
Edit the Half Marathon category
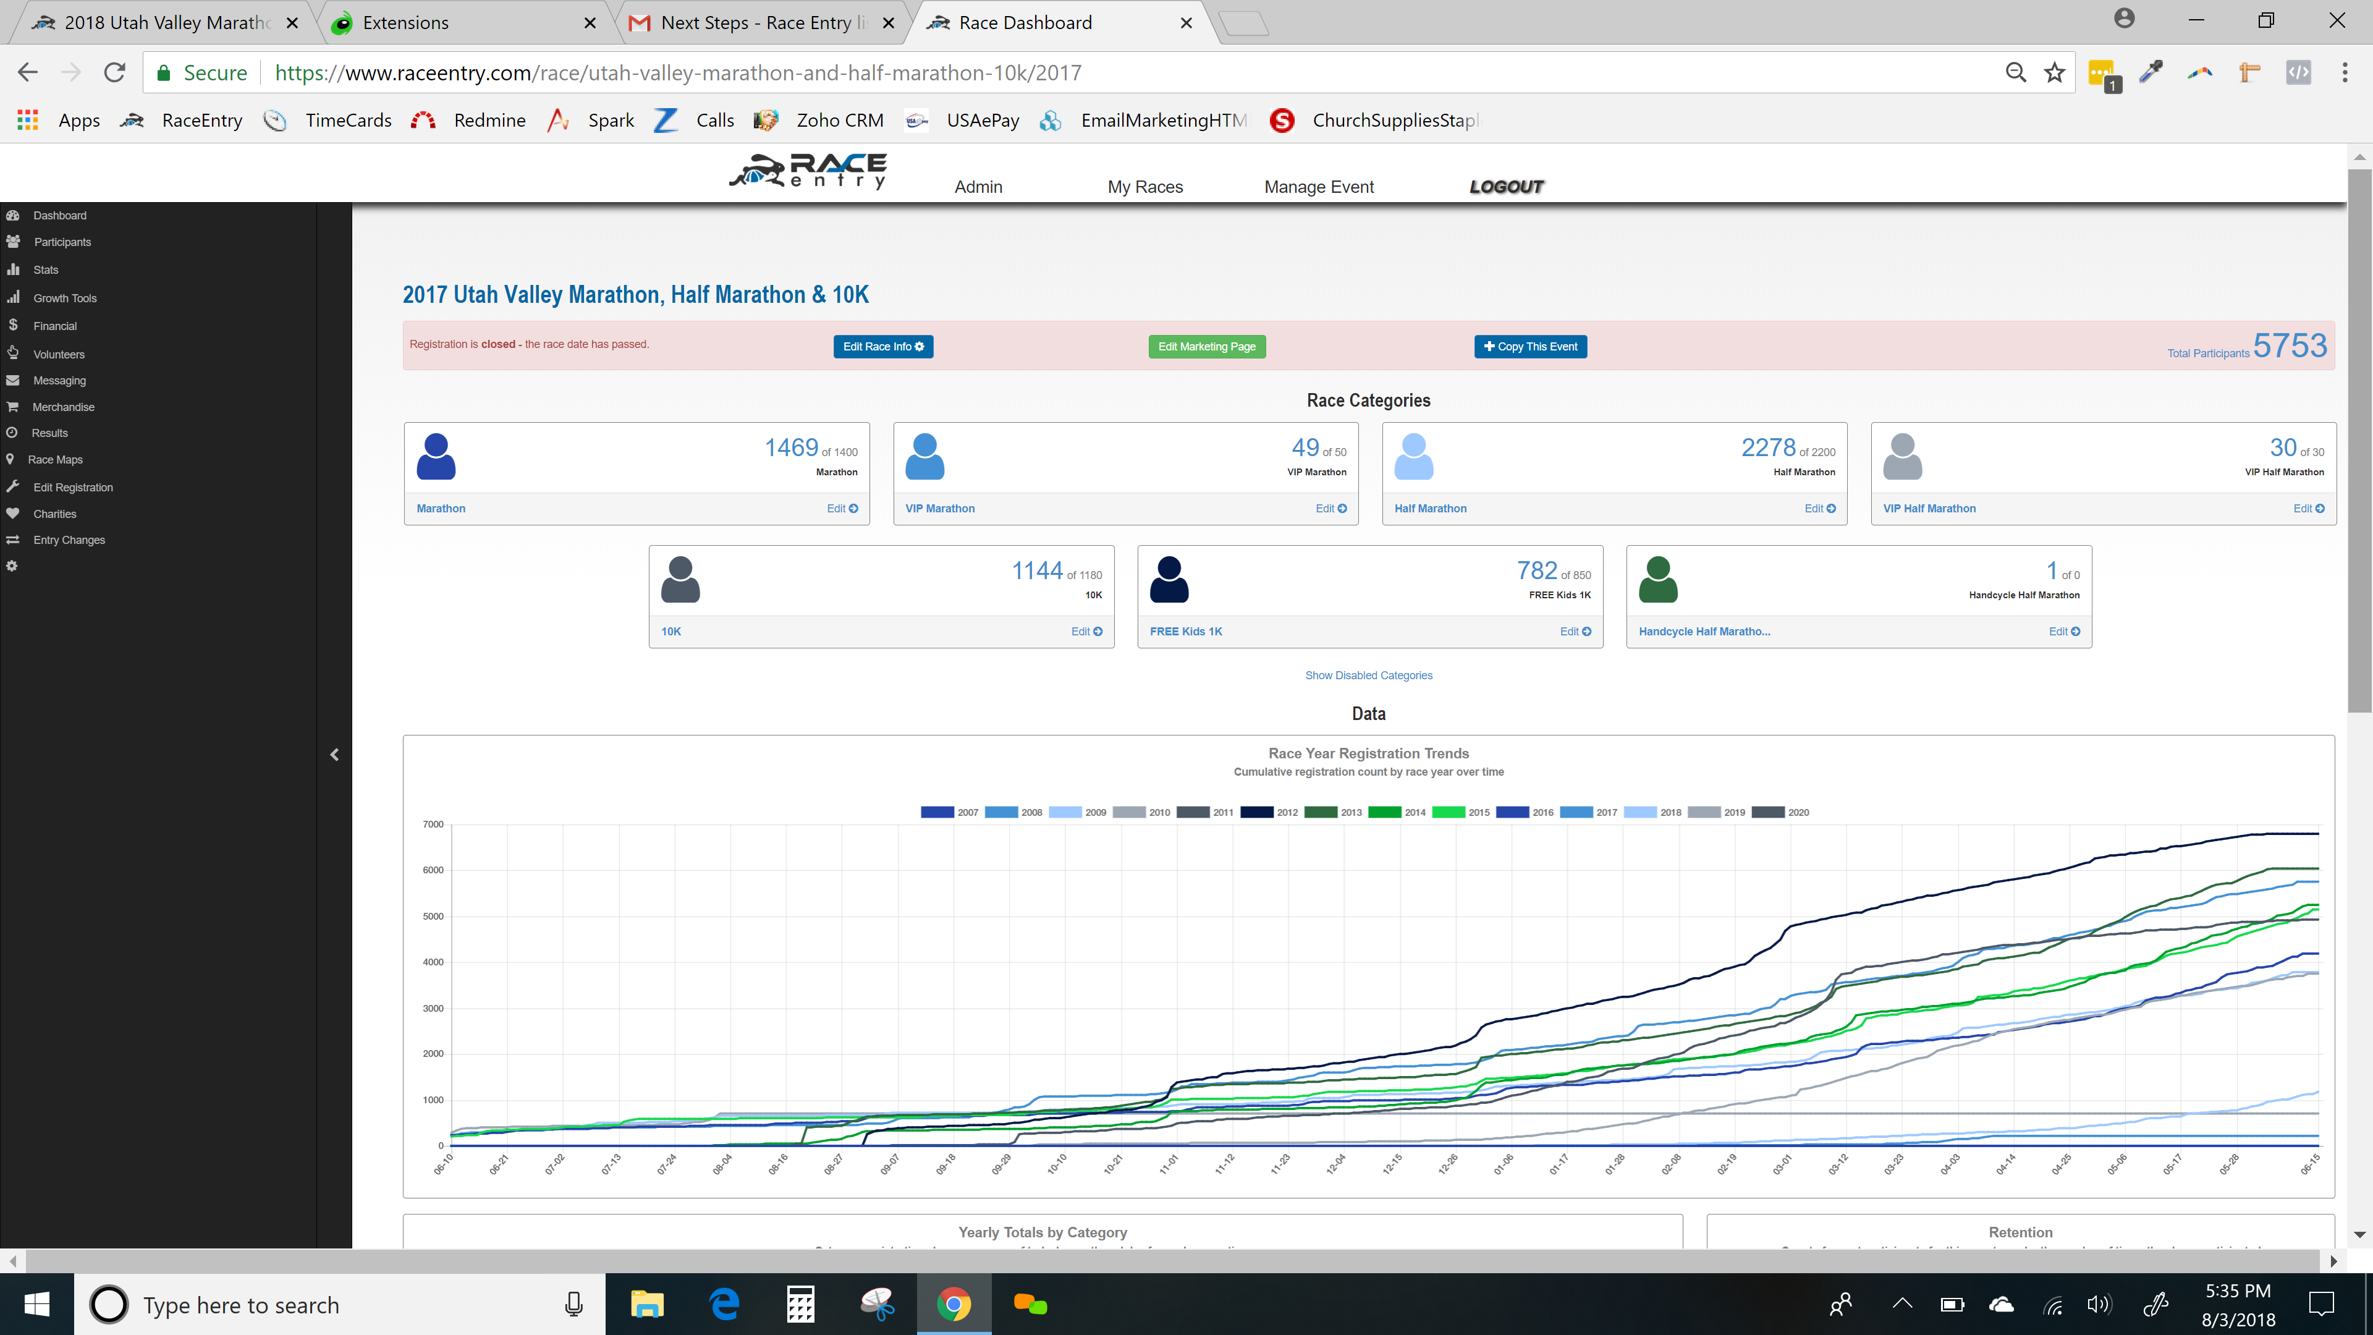1819,507
